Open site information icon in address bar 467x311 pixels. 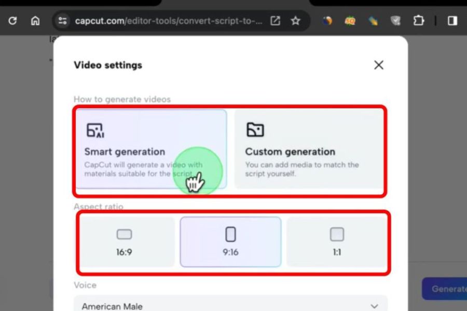click(63, 21)
